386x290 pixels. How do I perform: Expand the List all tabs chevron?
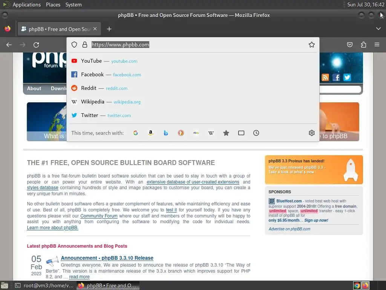(378, 29)
